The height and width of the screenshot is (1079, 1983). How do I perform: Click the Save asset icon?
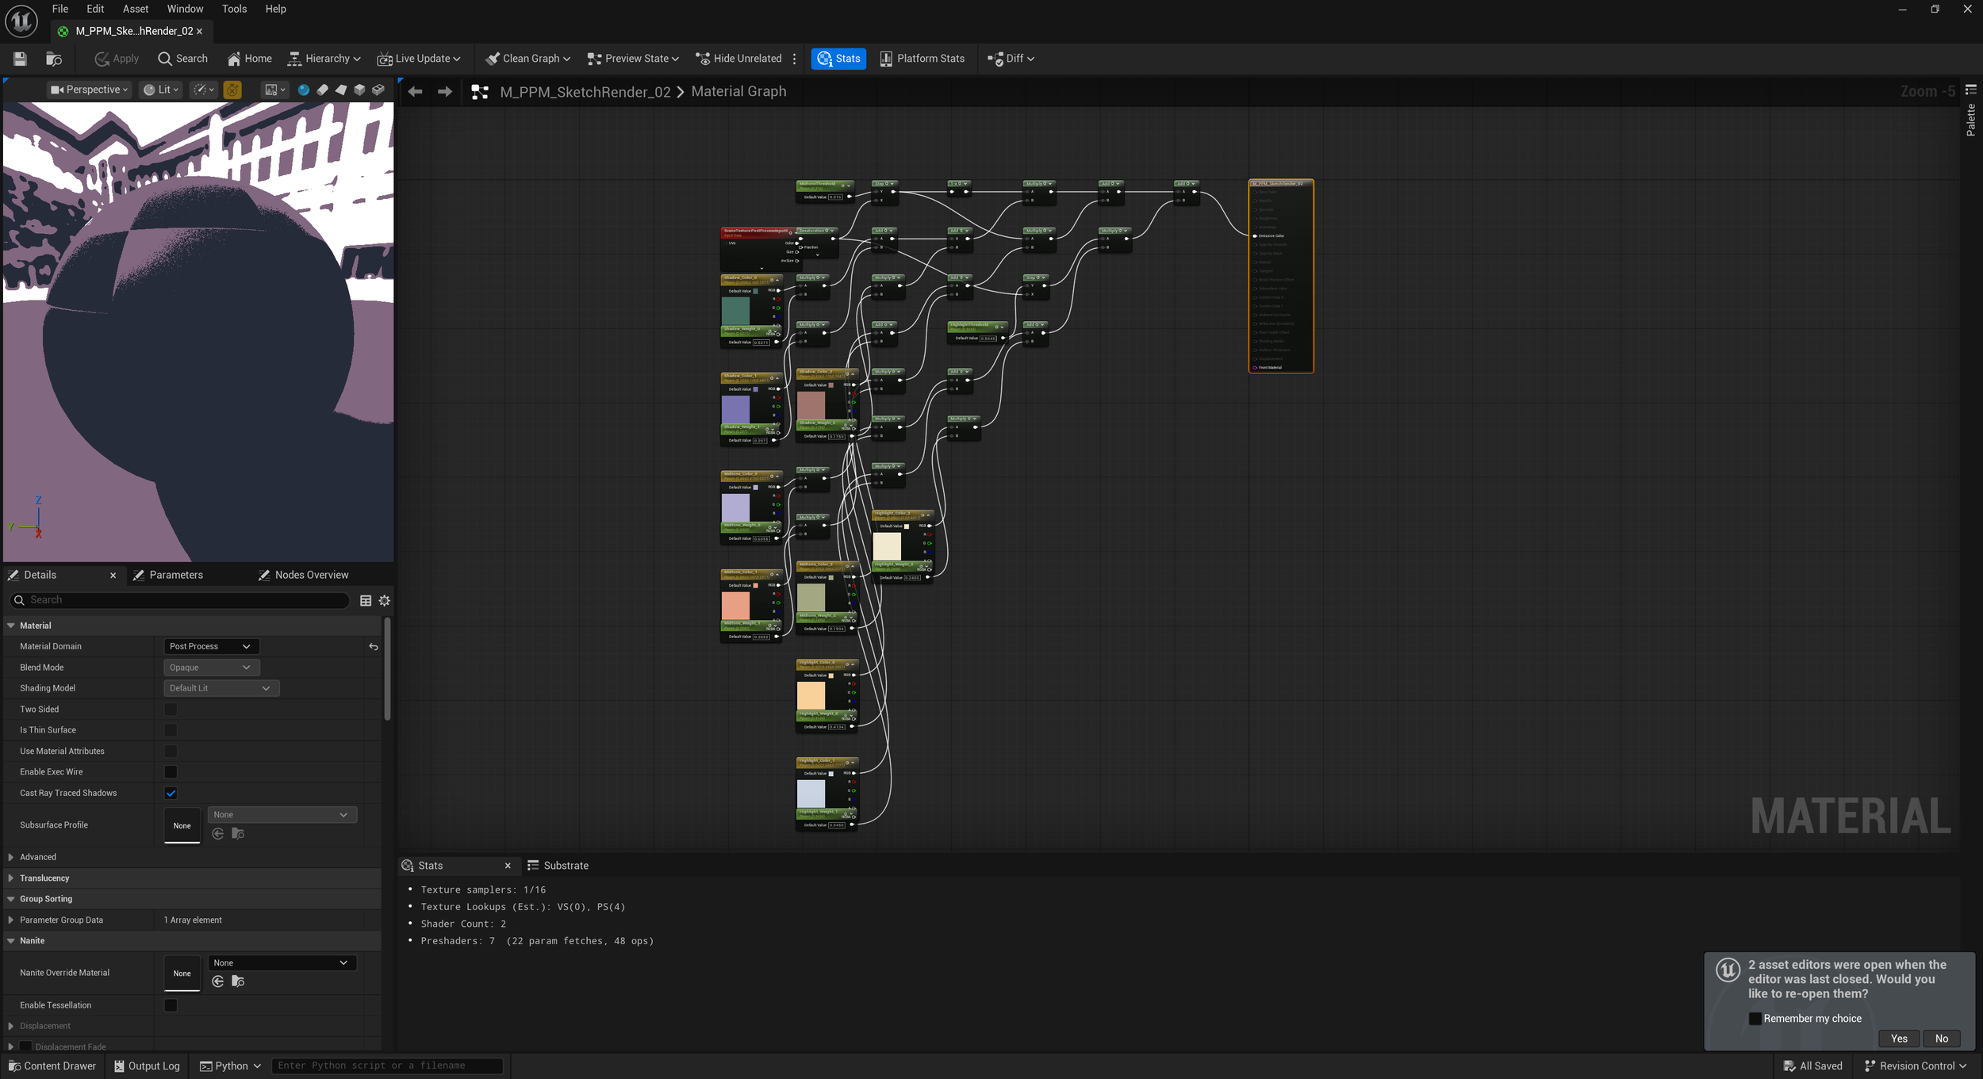pos(20,59)
